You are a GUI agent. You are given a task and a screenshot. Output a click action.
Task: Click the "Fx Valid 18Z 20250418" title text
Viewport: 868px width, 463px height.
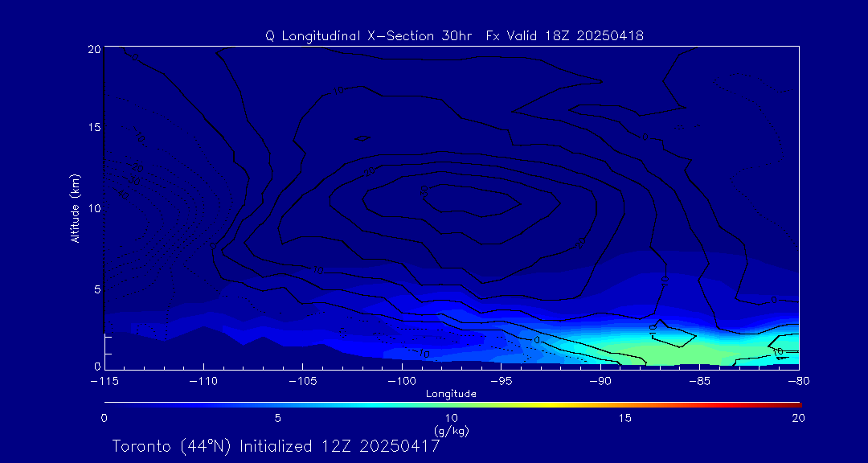[x=565, y=36]
